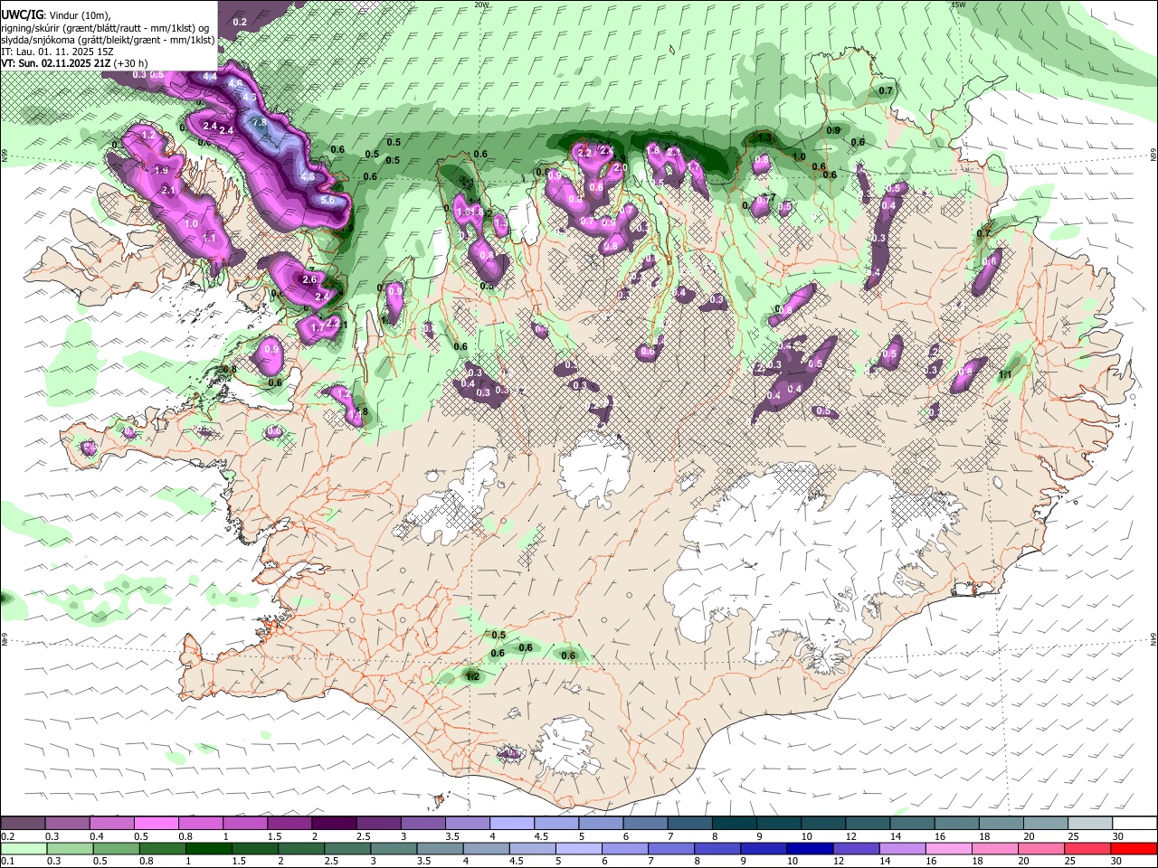1158x868 pixels.
Task: Click the 2.1 value in the western purple area
Action: 167,191
